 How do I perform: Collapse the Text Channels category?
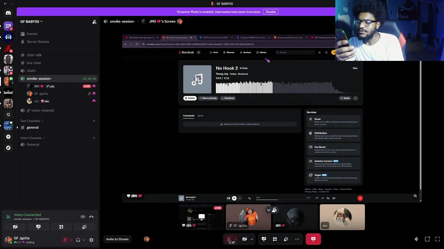coord(32,121)
